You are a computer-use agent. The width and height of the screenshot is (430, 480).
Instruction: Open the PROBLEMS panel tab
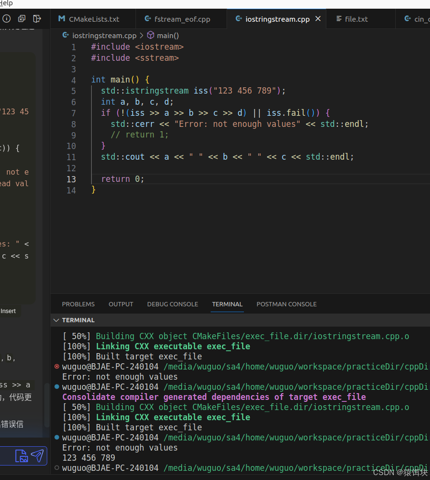click(x=78, y=304)
